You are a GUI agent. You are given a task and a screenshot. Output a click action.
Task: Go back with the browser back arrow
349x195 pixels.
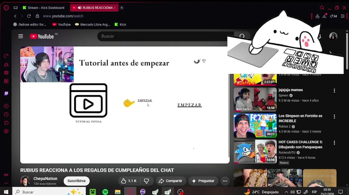15,16
